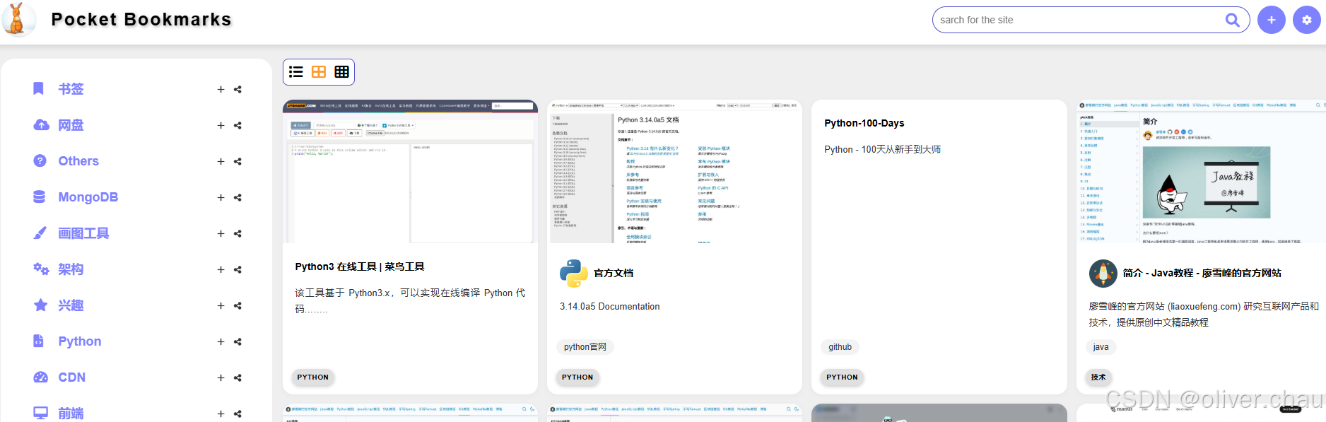Screen dimensions: 1326x422
Task: Add item to 画图工具 category
Action: 221,233
